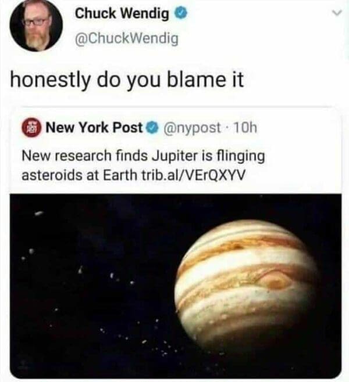The image size is (349, 382).
Task: Click the bright asteroid near image top-left
Action: click(40, 214)
